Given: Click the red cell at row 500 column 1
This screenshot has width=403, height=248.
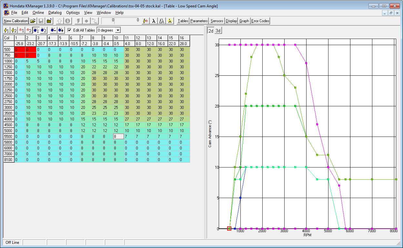Looking at the screenshot, I should (20, 50).
